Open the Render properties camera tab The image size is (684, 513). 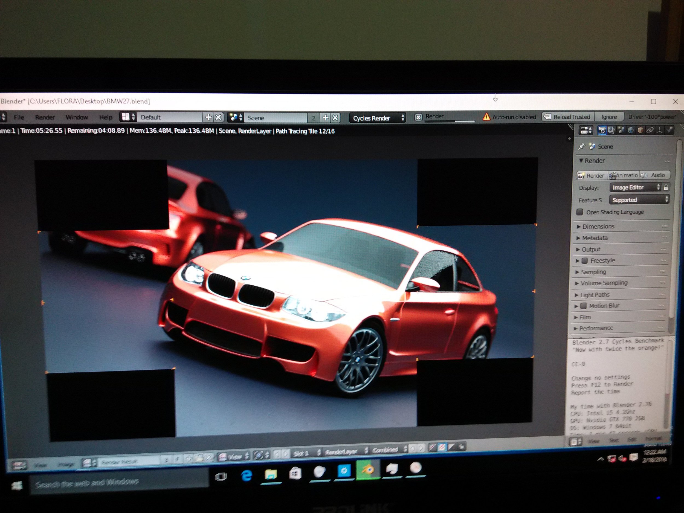point(601,130)
